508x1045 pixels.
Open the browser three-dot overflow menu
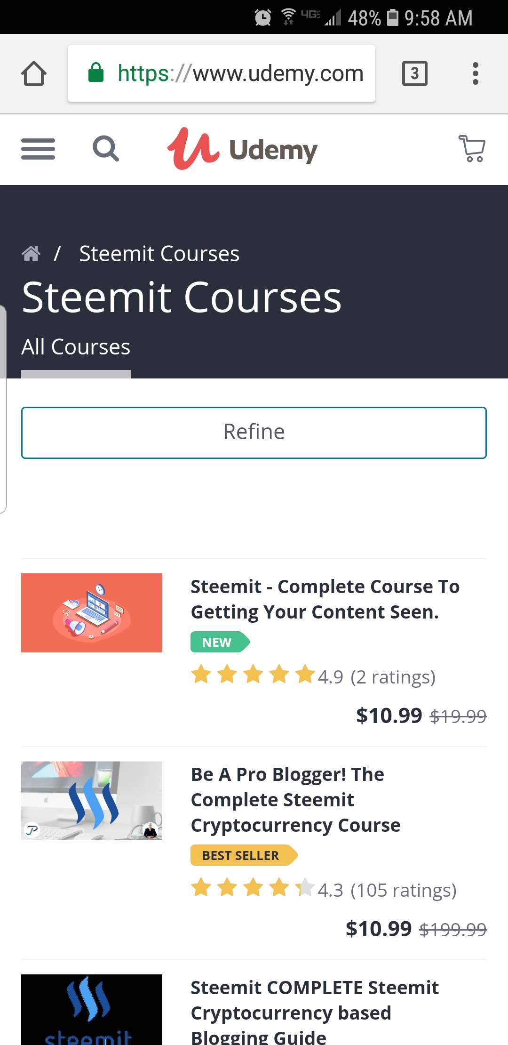475,73
